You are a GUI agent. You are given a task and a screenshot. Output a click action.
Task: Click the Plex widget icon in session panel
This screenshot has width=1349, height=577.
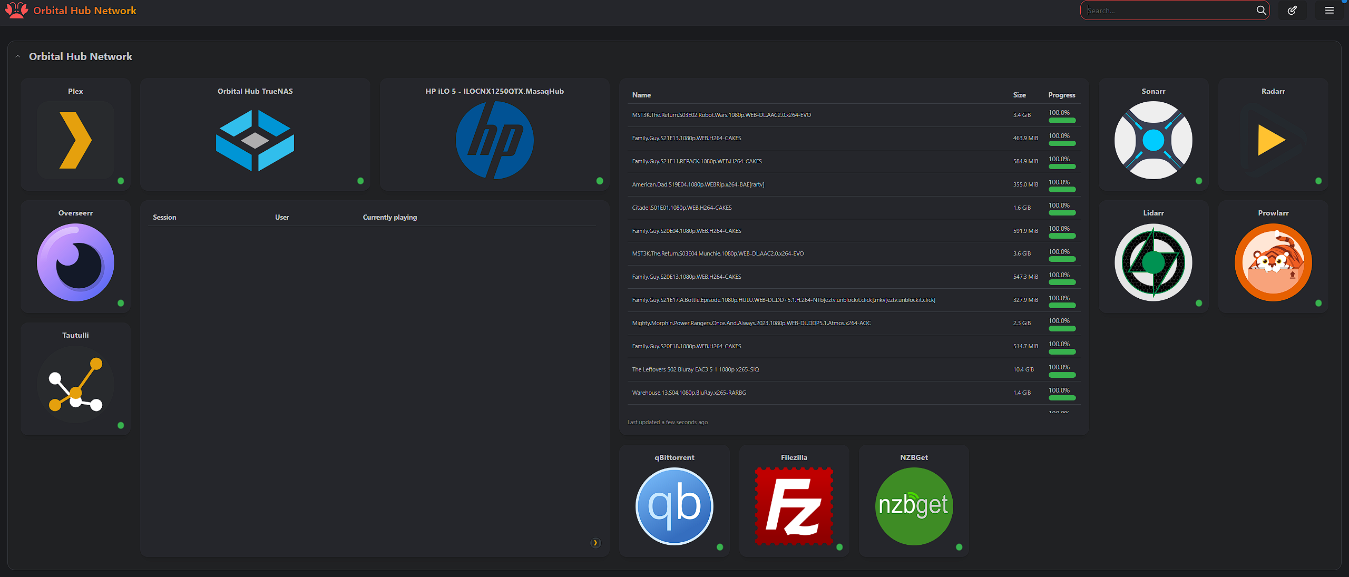[x=595, y=543]
